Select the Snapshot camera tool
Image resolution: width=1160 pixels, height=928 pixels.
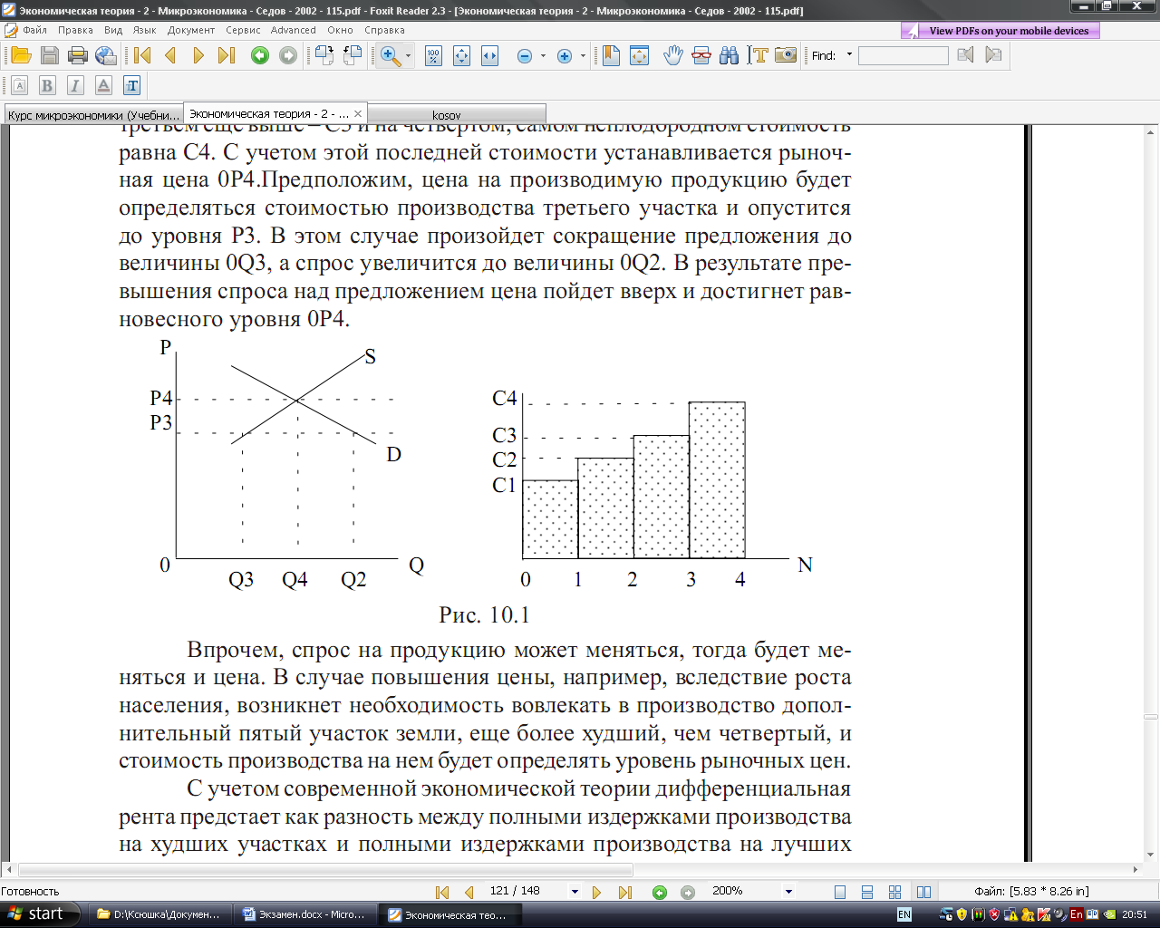(786, 55)
